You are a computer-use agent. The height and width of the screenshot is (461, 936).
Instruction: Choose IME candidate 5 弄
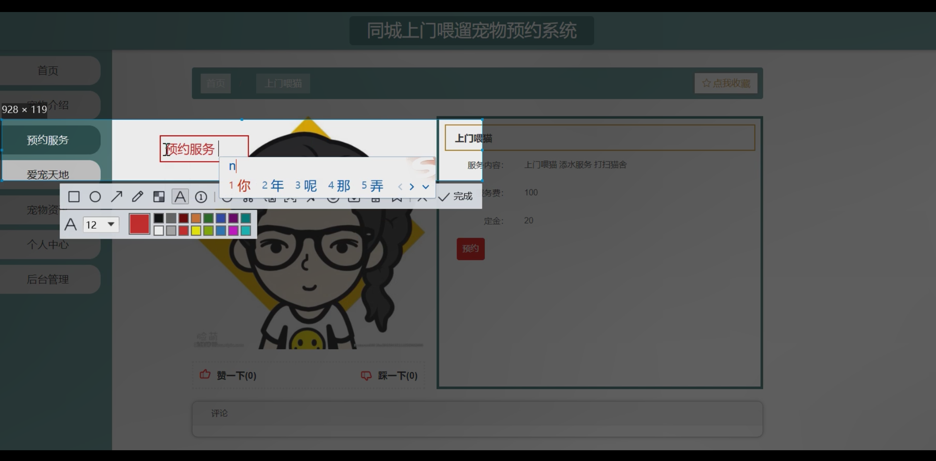click(x=372, y=186)
